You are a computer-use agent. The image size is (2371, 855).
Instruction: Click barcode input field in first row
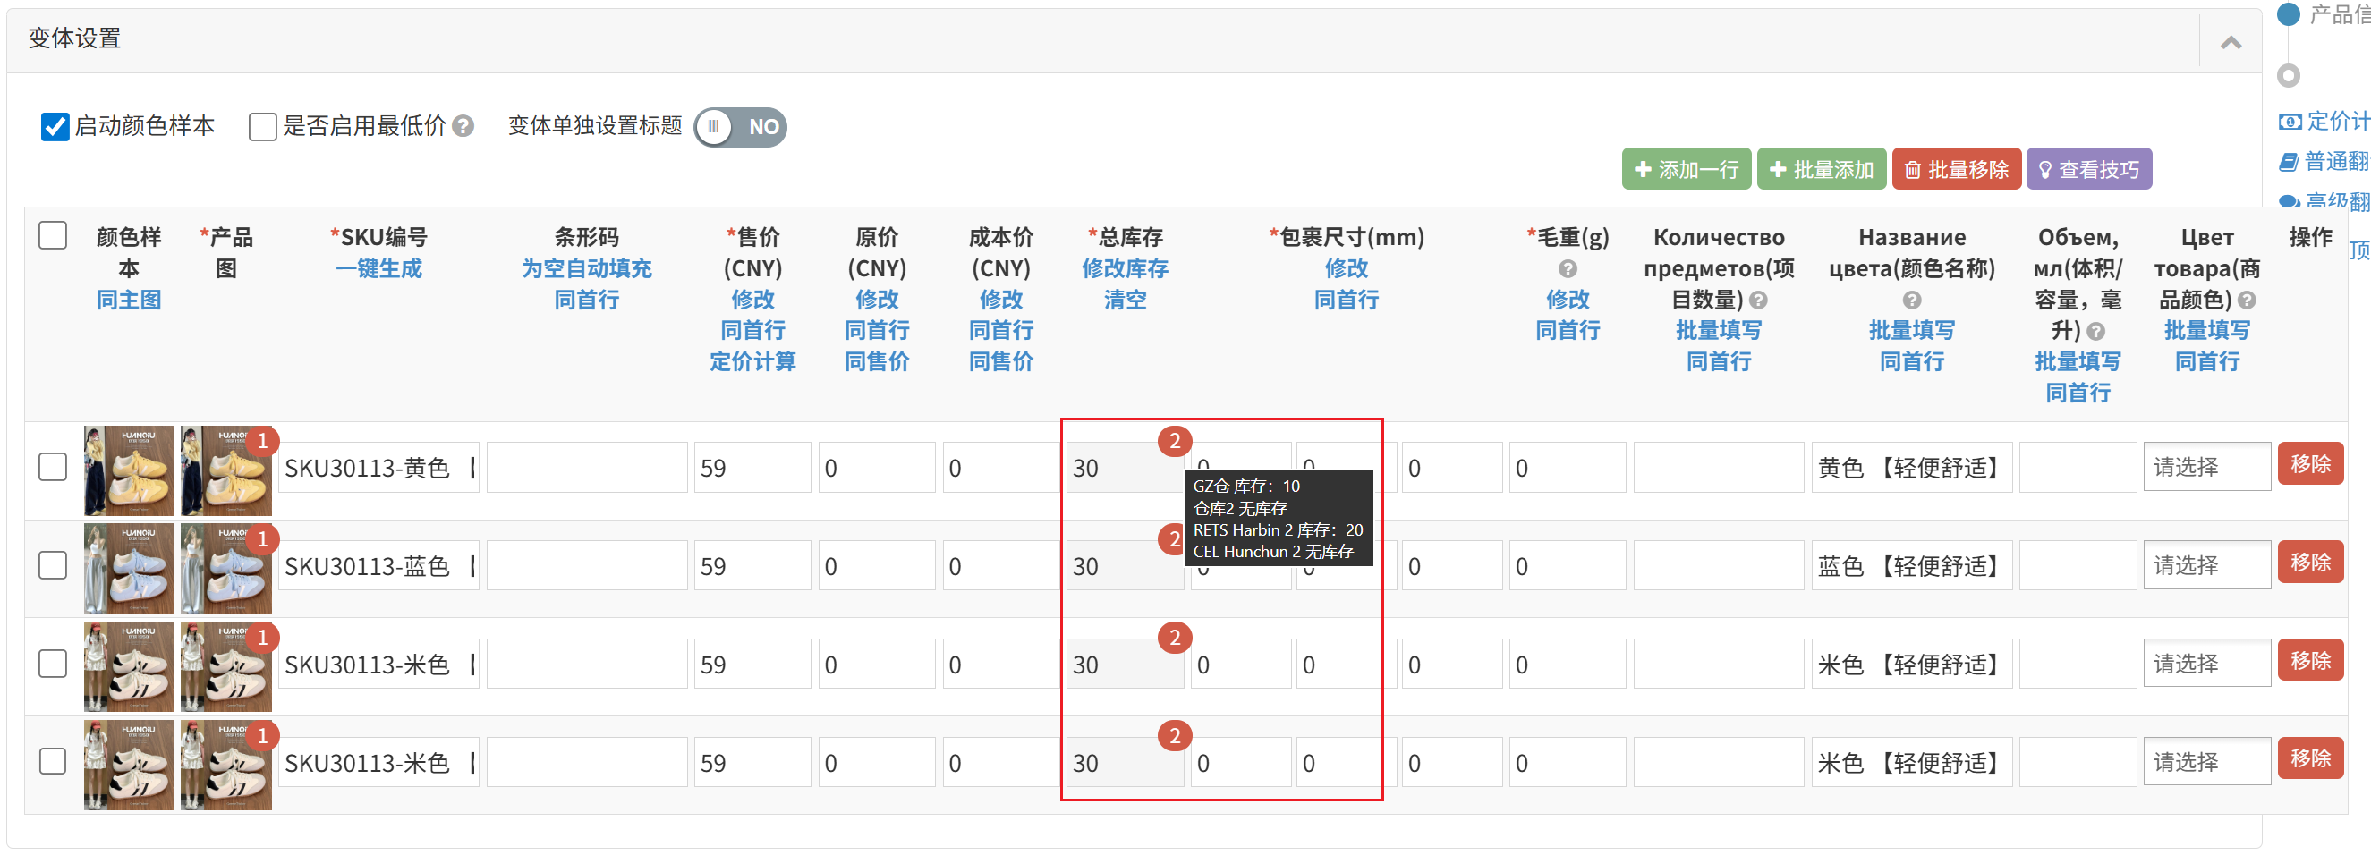[x=586, y=468]
